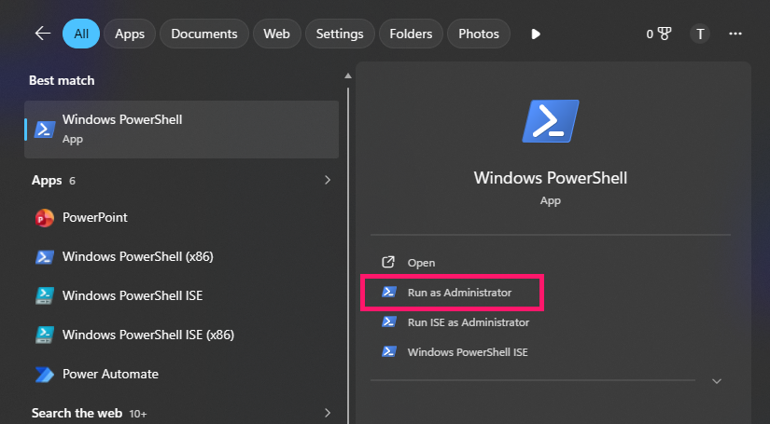Click the large PowerShell logo in preview pane
770x424 pixels.
[550, 121]
